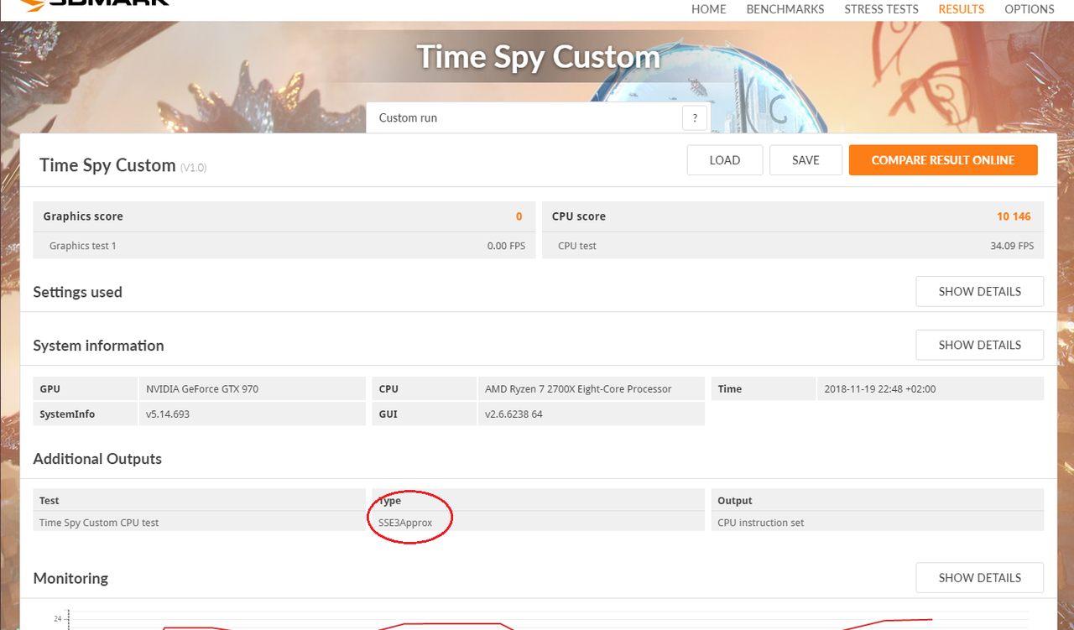Click the CPU score value 10 146
Screen dimensions: 1074x630
click(1014, 216)
